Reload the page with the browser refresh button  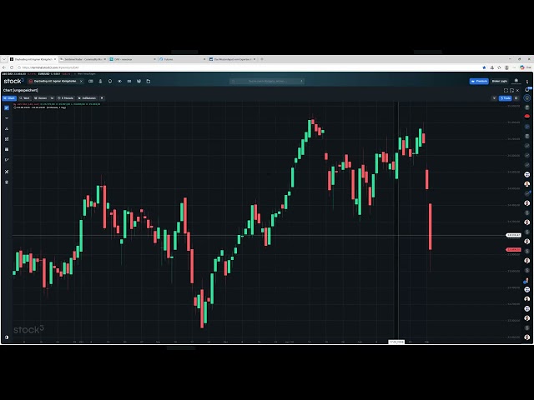[11, 67]
